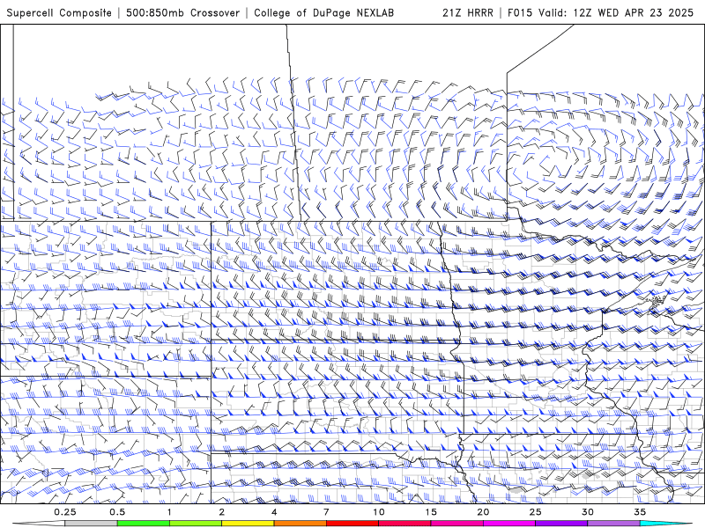This screenshot has height=528, width=705.
Task: Click 'F015 Valid: 12Z WED APR 23 2025' text
Action: [x=600, y=12]
